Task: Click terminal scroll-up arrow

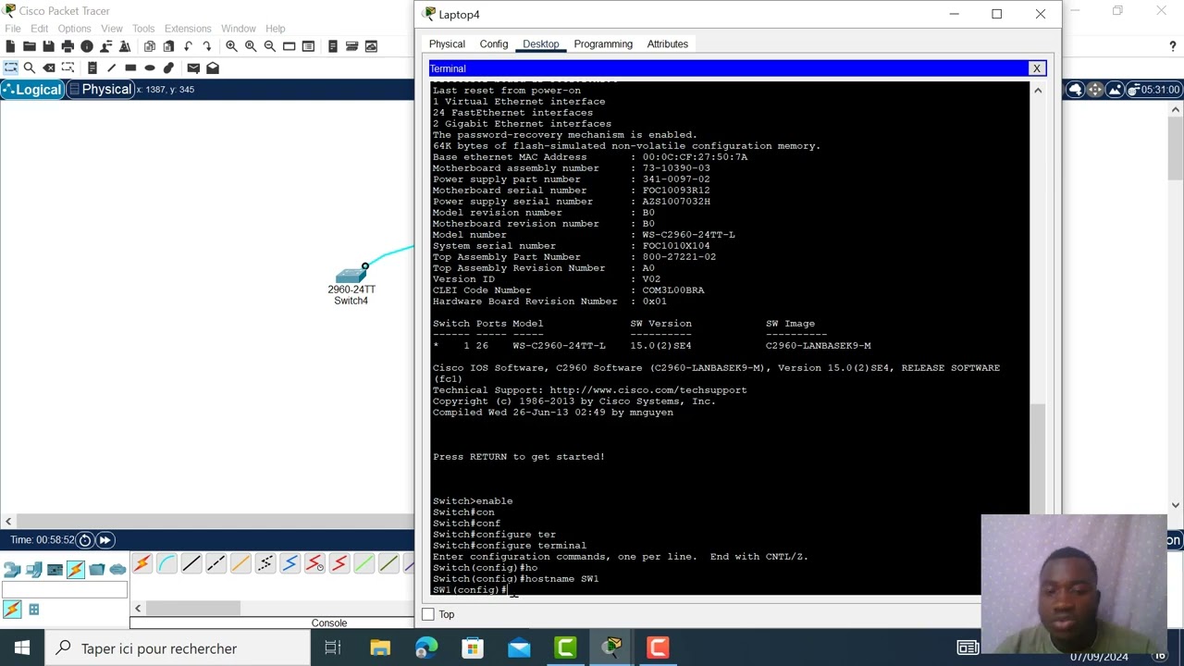Action: [1038, 91]
